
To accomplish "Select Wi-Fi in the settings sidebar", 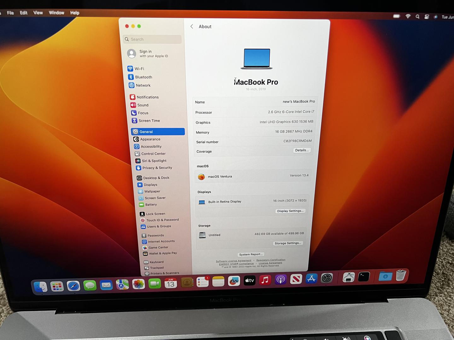I will (136, 69).
